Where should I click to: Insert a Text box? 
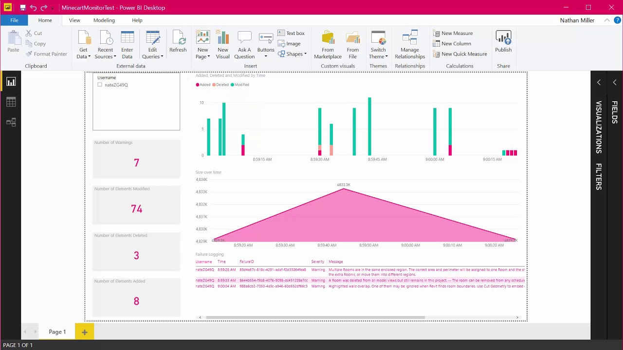(292, 33)
